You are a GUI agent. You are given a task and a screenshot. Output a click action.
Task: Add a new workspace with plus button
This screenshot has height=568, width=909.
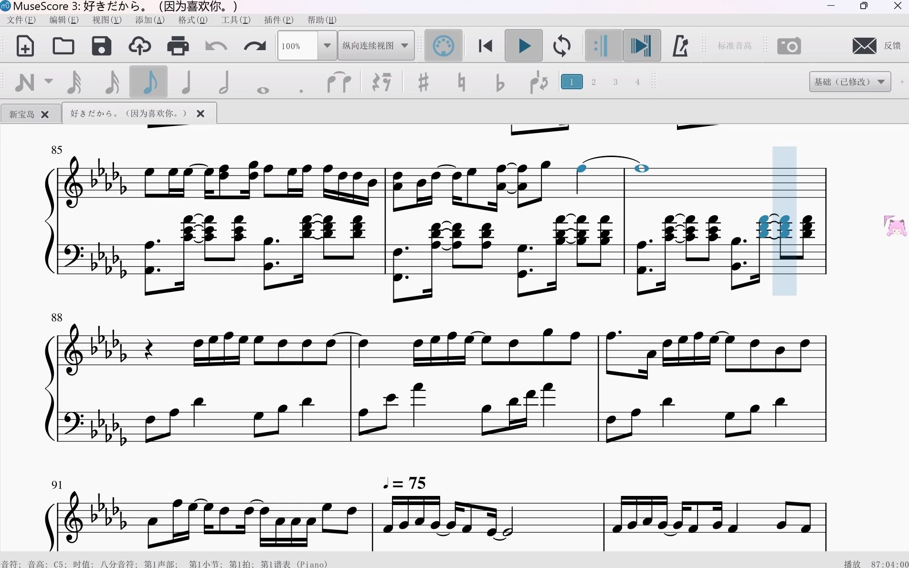click(902, 82)
